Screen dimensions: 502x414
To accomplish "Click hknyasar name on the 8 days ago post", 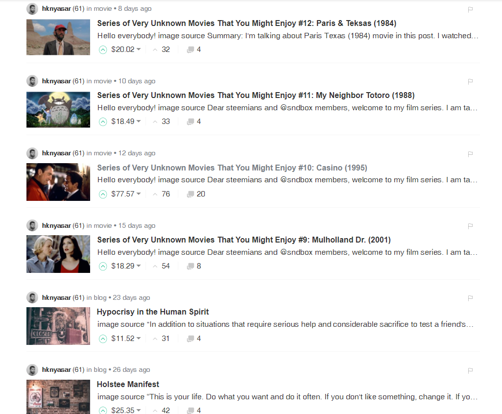I will click(56, 9).
